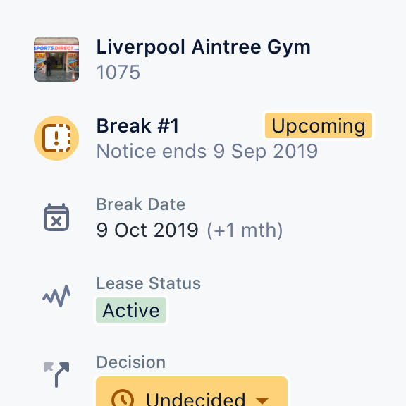Click the clock icon in Undecided button

(123, 399)
